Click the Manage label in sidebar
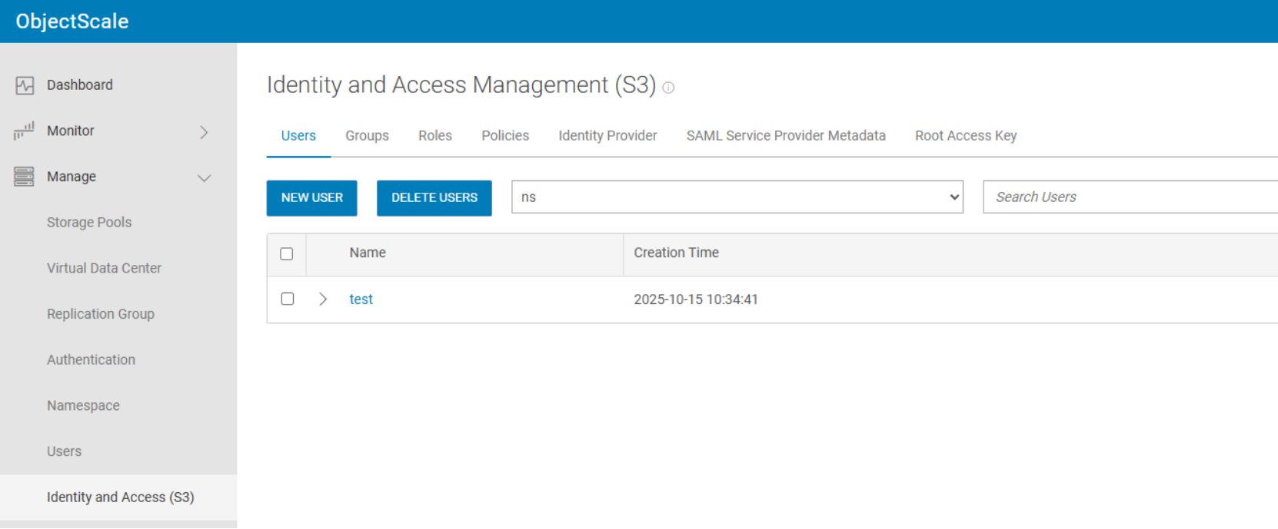 [x=72, y=177]
